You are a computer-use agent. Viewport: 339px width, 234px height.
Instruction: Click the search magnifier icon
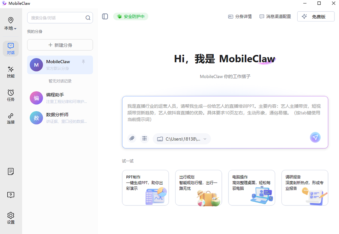[88, 18]
